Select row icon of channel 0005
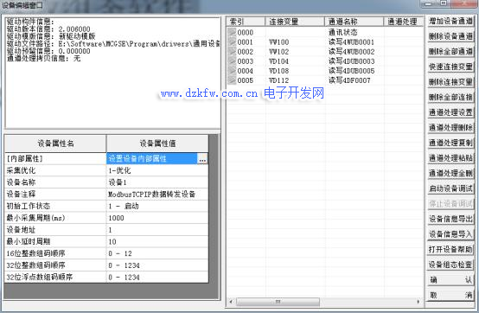The width and height of the screenshot is (479, 313). click(232, 80)
